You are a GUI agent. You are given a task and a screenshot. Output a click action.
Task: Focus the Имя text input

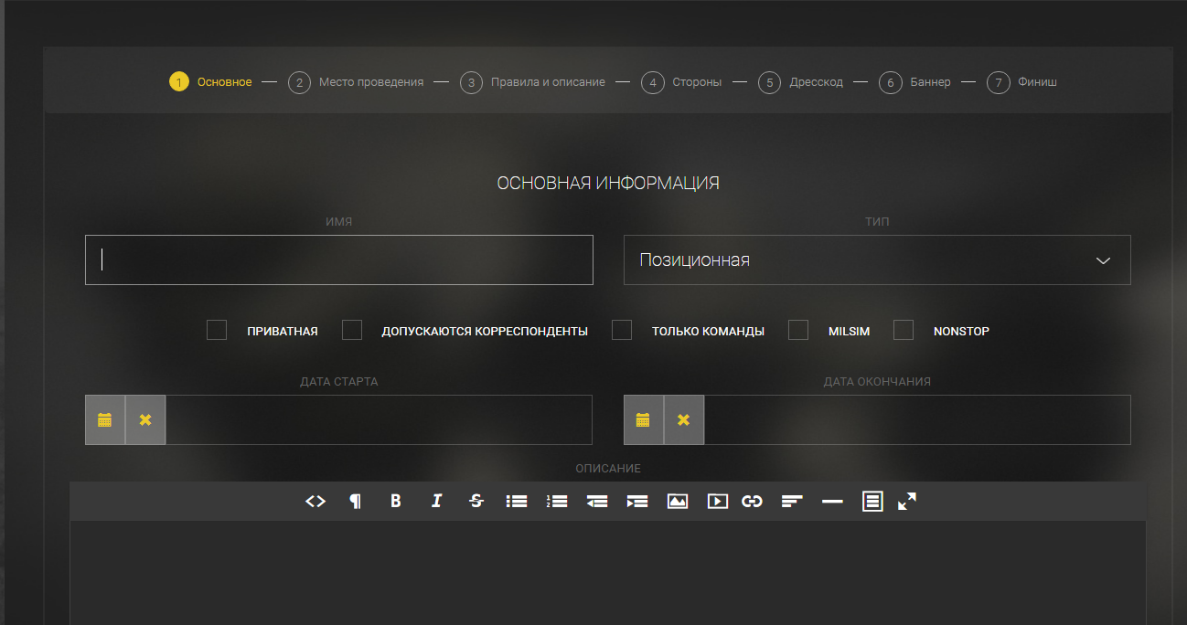tap(339, 260)
